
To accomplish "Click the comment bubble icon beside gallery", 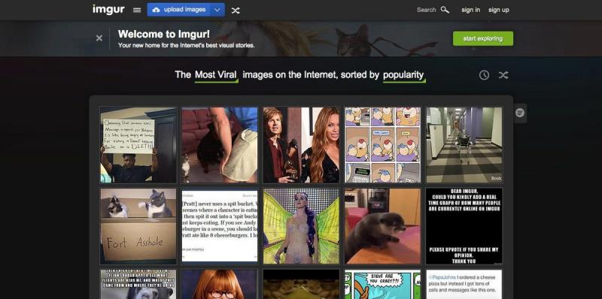I will point(520,113).
